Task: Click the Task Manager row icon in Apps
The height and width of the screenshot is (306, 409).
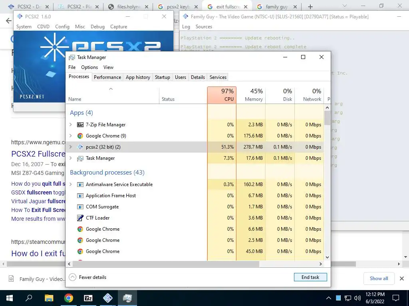Action: pyautogui.click(x=80, y=158)
